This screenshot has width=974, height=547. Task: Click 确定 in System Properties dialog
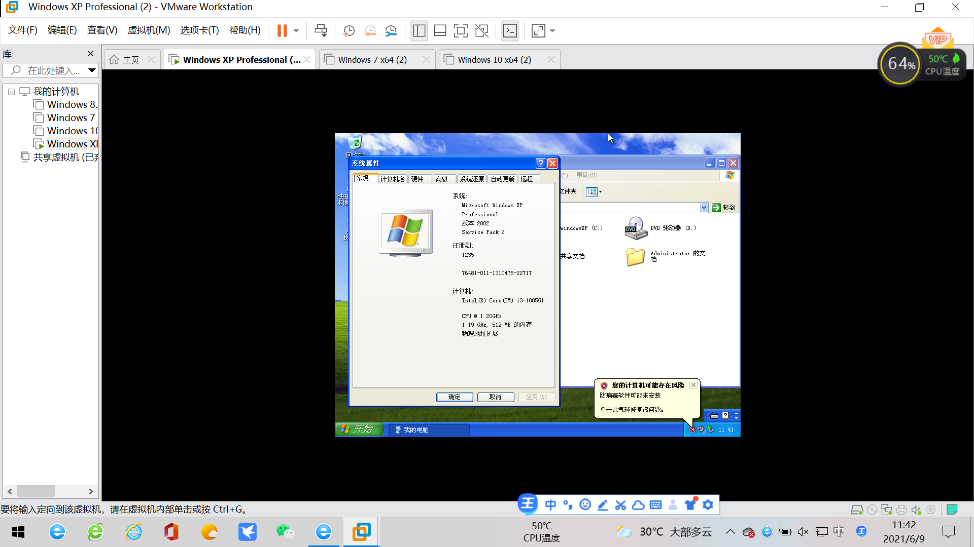coord(455,397)
